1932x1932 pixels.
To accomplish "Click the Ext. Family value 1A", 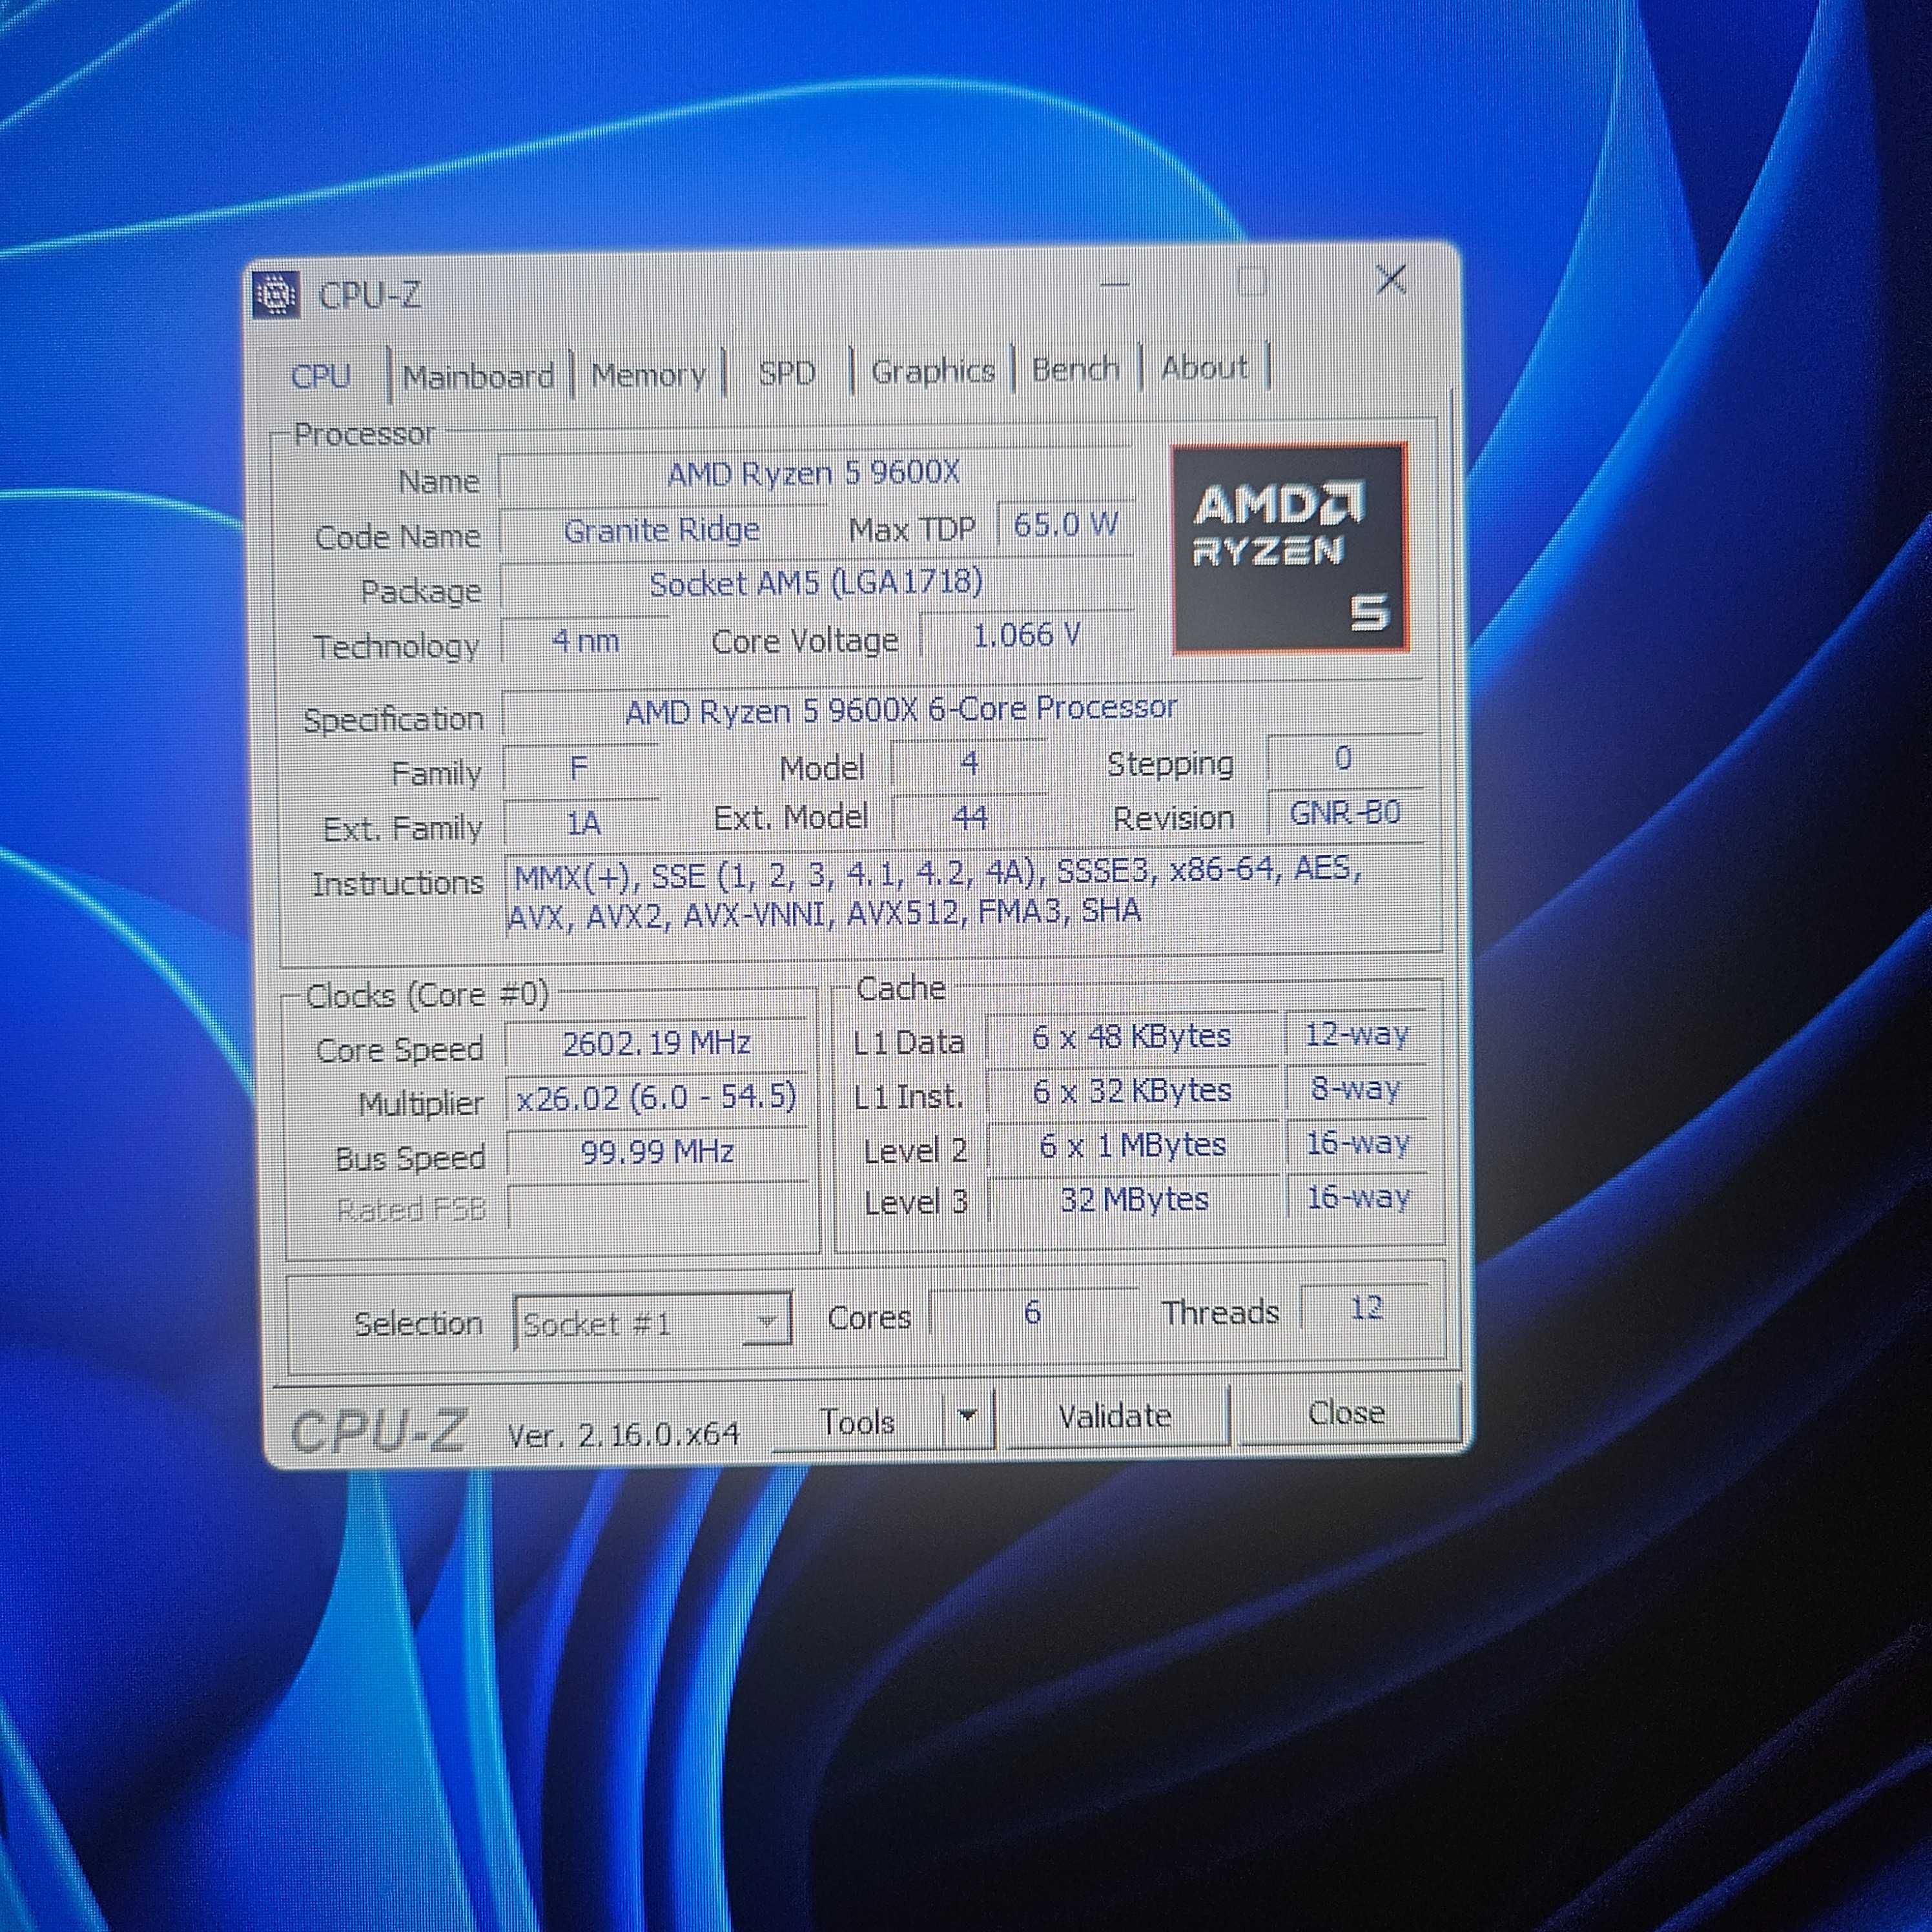I will point(582,824).
